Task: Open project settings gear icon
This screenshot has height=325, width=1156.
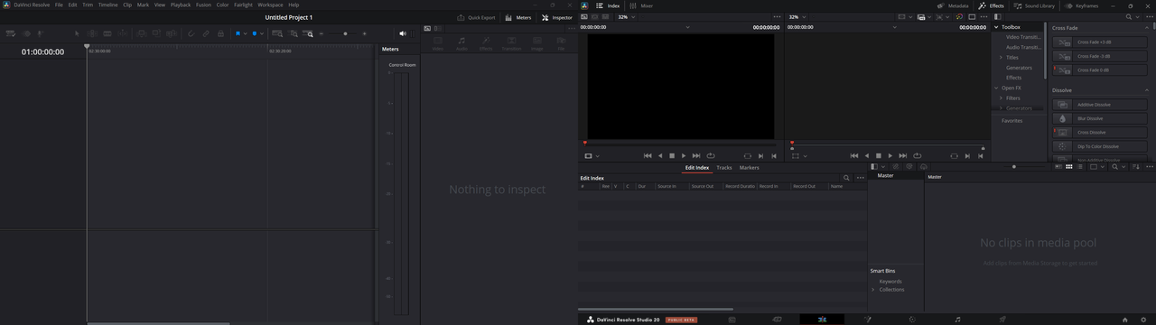Action: click(x=1143, y=320)
